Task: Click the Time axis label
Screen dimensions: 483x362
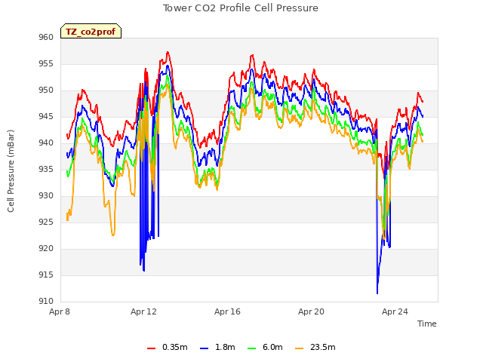Action: pos(427,324)
